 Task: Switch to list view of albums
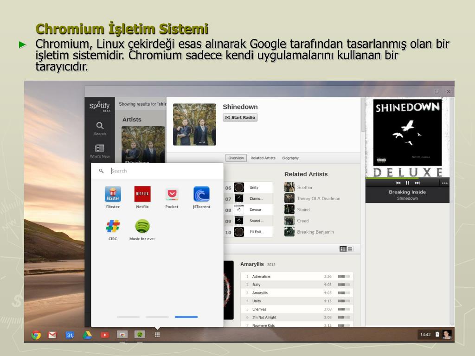[343, 249]
